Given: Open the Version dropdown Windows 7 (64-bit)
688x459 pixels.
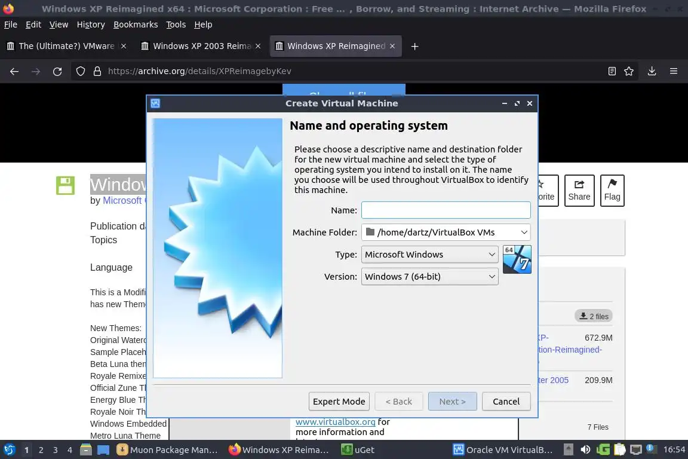Looking at the screenshot, I should (x=429, y=277).
